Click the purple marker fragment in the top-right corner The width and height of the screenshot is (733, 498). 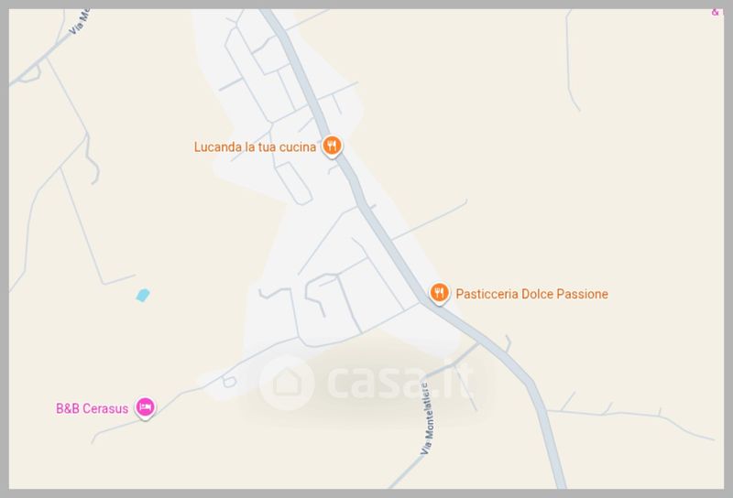click(716, 12)
